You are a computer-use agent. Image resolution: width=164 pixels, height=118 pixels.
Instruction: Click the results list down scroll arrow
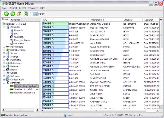click(x=161, y=107)
